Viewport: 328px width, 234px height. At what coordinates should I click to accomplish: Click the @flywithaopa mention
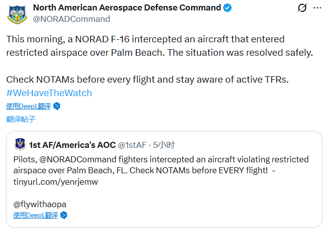click(x=40, y=204)
